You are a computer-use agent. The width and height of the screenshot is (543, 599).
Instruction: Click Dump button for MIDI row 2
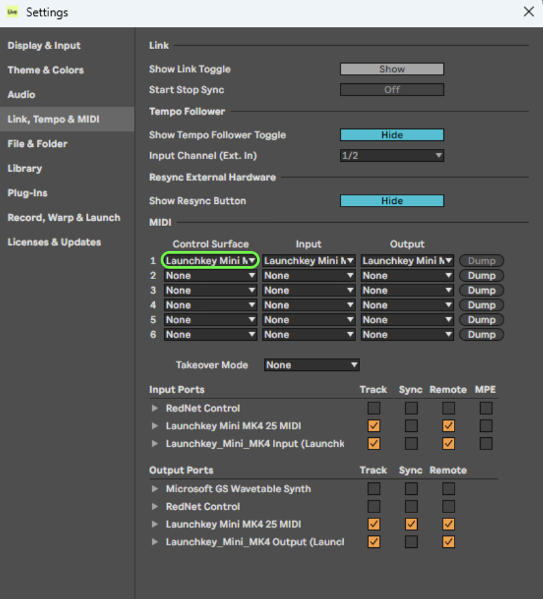coord(481,275)
